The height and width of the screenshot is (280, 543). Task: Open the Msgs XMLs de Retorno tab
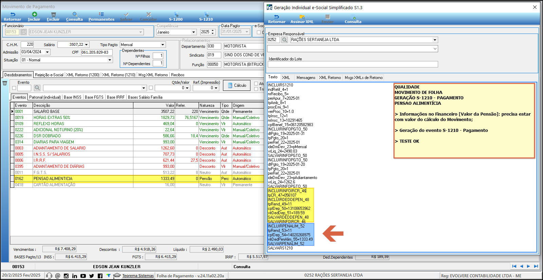(x=363, y=78)
